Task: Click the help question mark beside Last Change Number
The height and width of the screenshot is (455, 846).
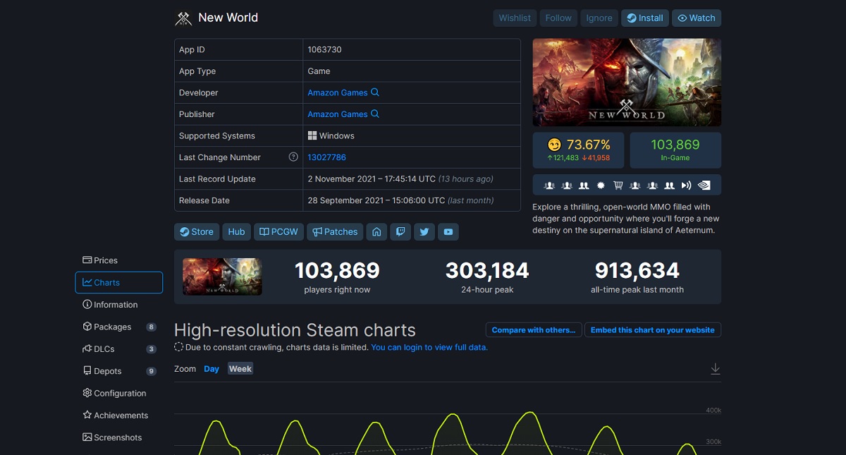Action: (293, 157)
